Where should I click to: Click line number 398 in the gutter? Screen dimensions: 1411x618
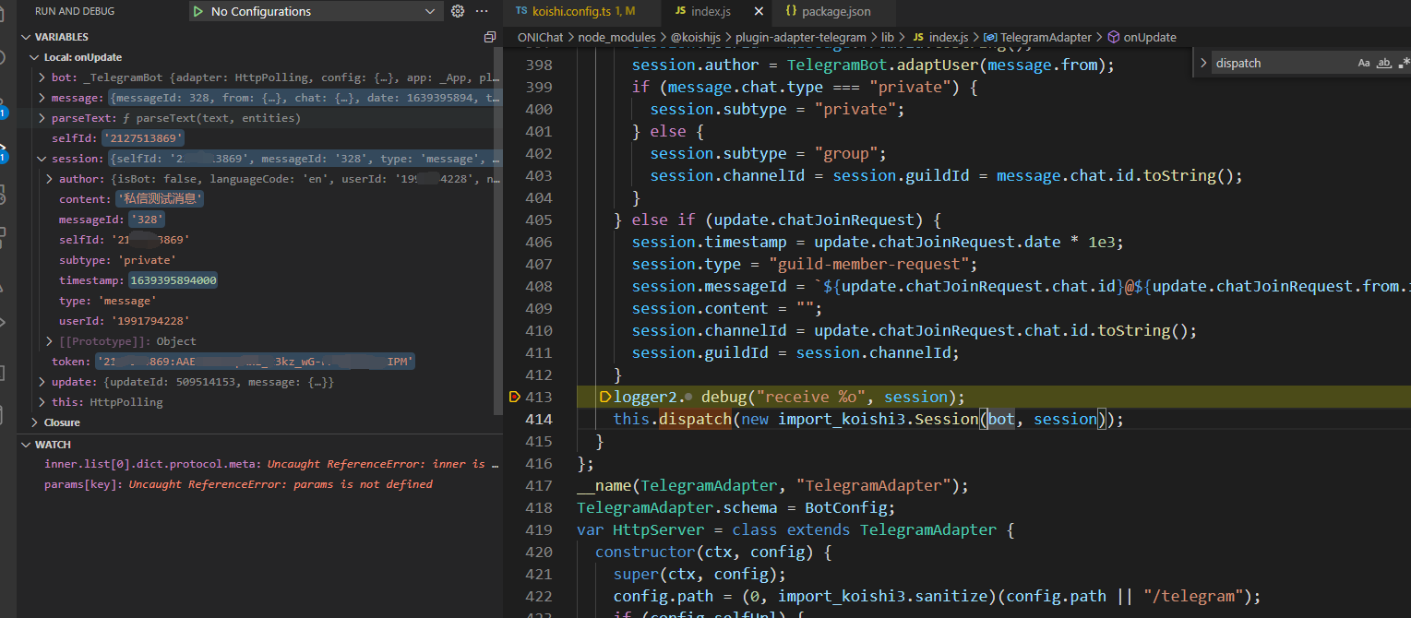pos(538,65)
